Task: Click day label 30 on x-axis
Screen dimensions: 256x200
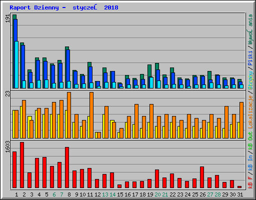Action: click(x=232, y=194)
